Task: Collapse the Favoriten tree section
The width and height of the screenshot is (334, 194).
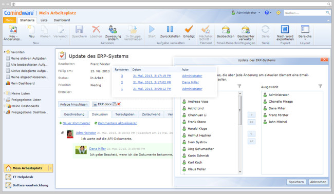Action: tap(5, 52)
